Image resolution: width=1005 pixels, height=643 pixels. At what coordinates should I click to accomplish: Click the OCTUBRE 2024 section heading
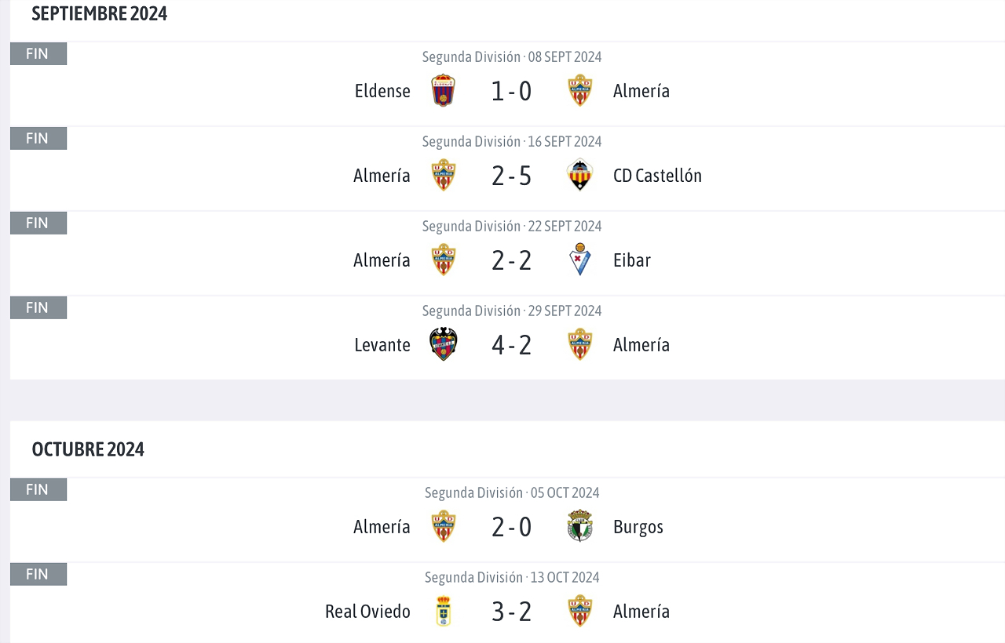click(88, 449)
